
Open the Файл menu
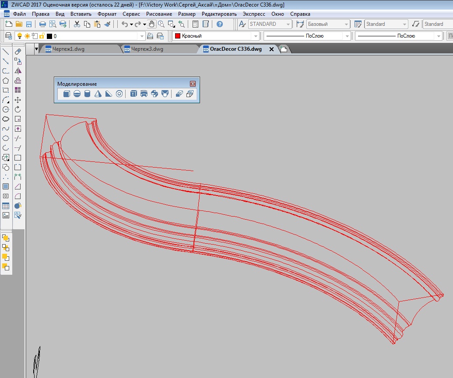[19, 14]
